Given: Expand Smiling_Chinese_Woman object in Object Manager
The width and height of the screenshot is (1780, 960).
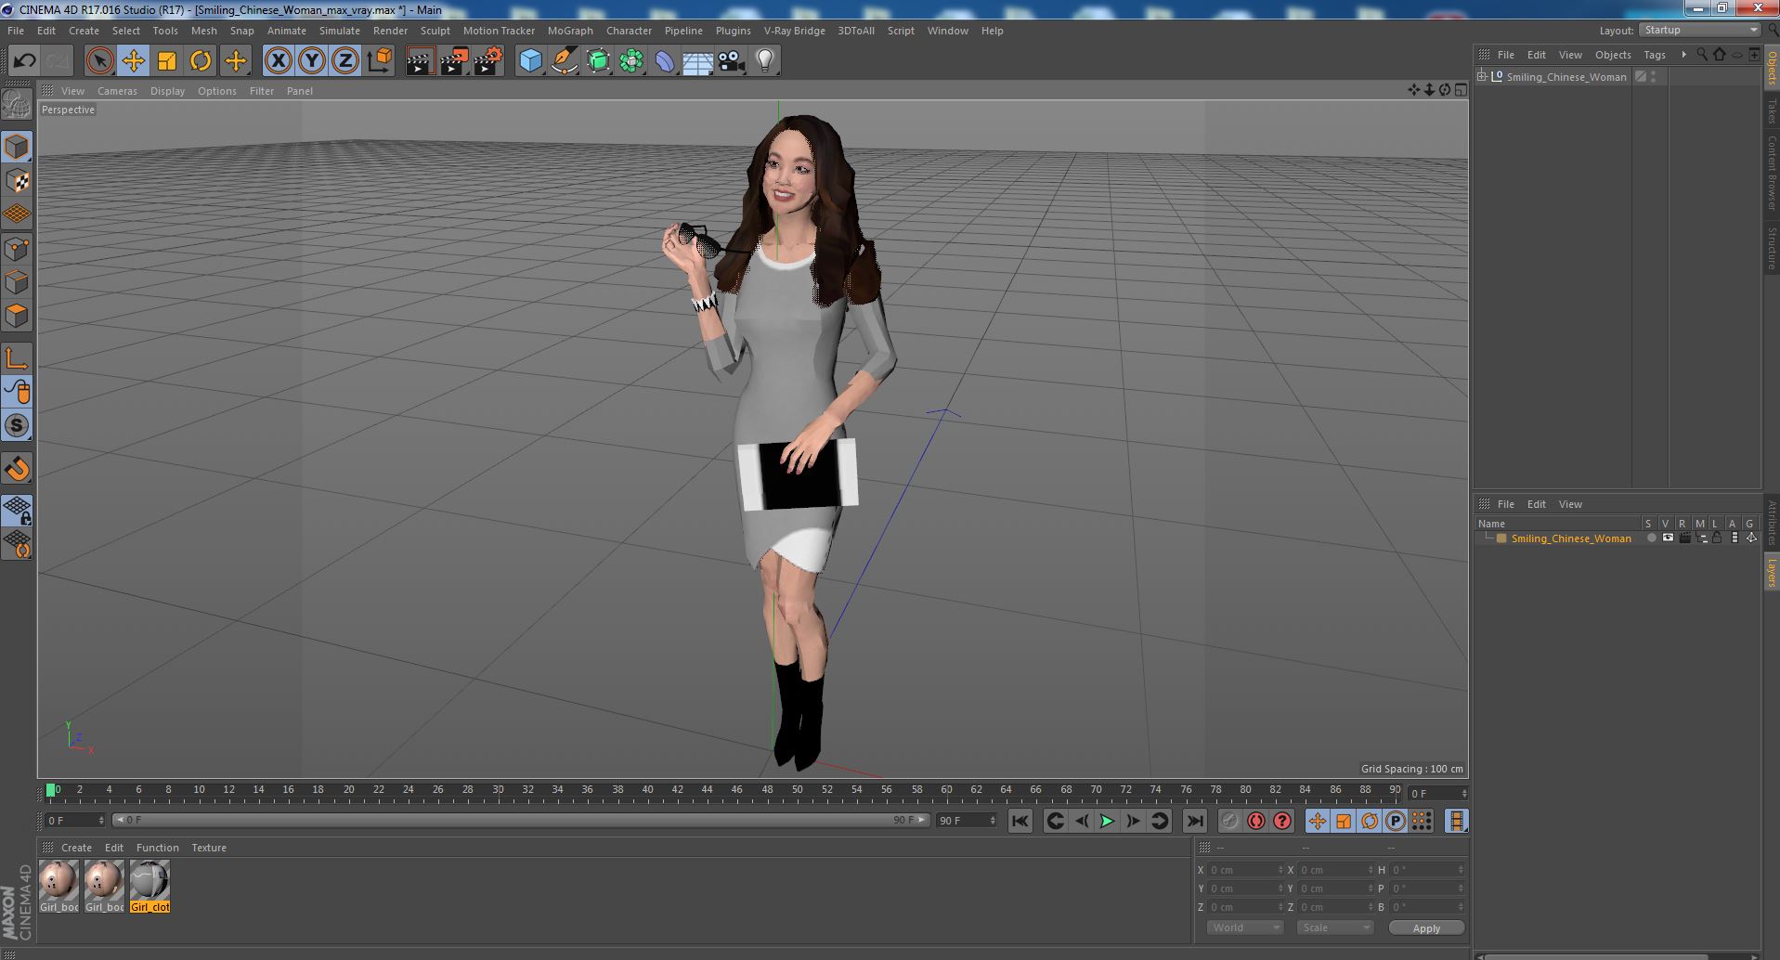Looking at the screenshot, I should coord(1482,77).
